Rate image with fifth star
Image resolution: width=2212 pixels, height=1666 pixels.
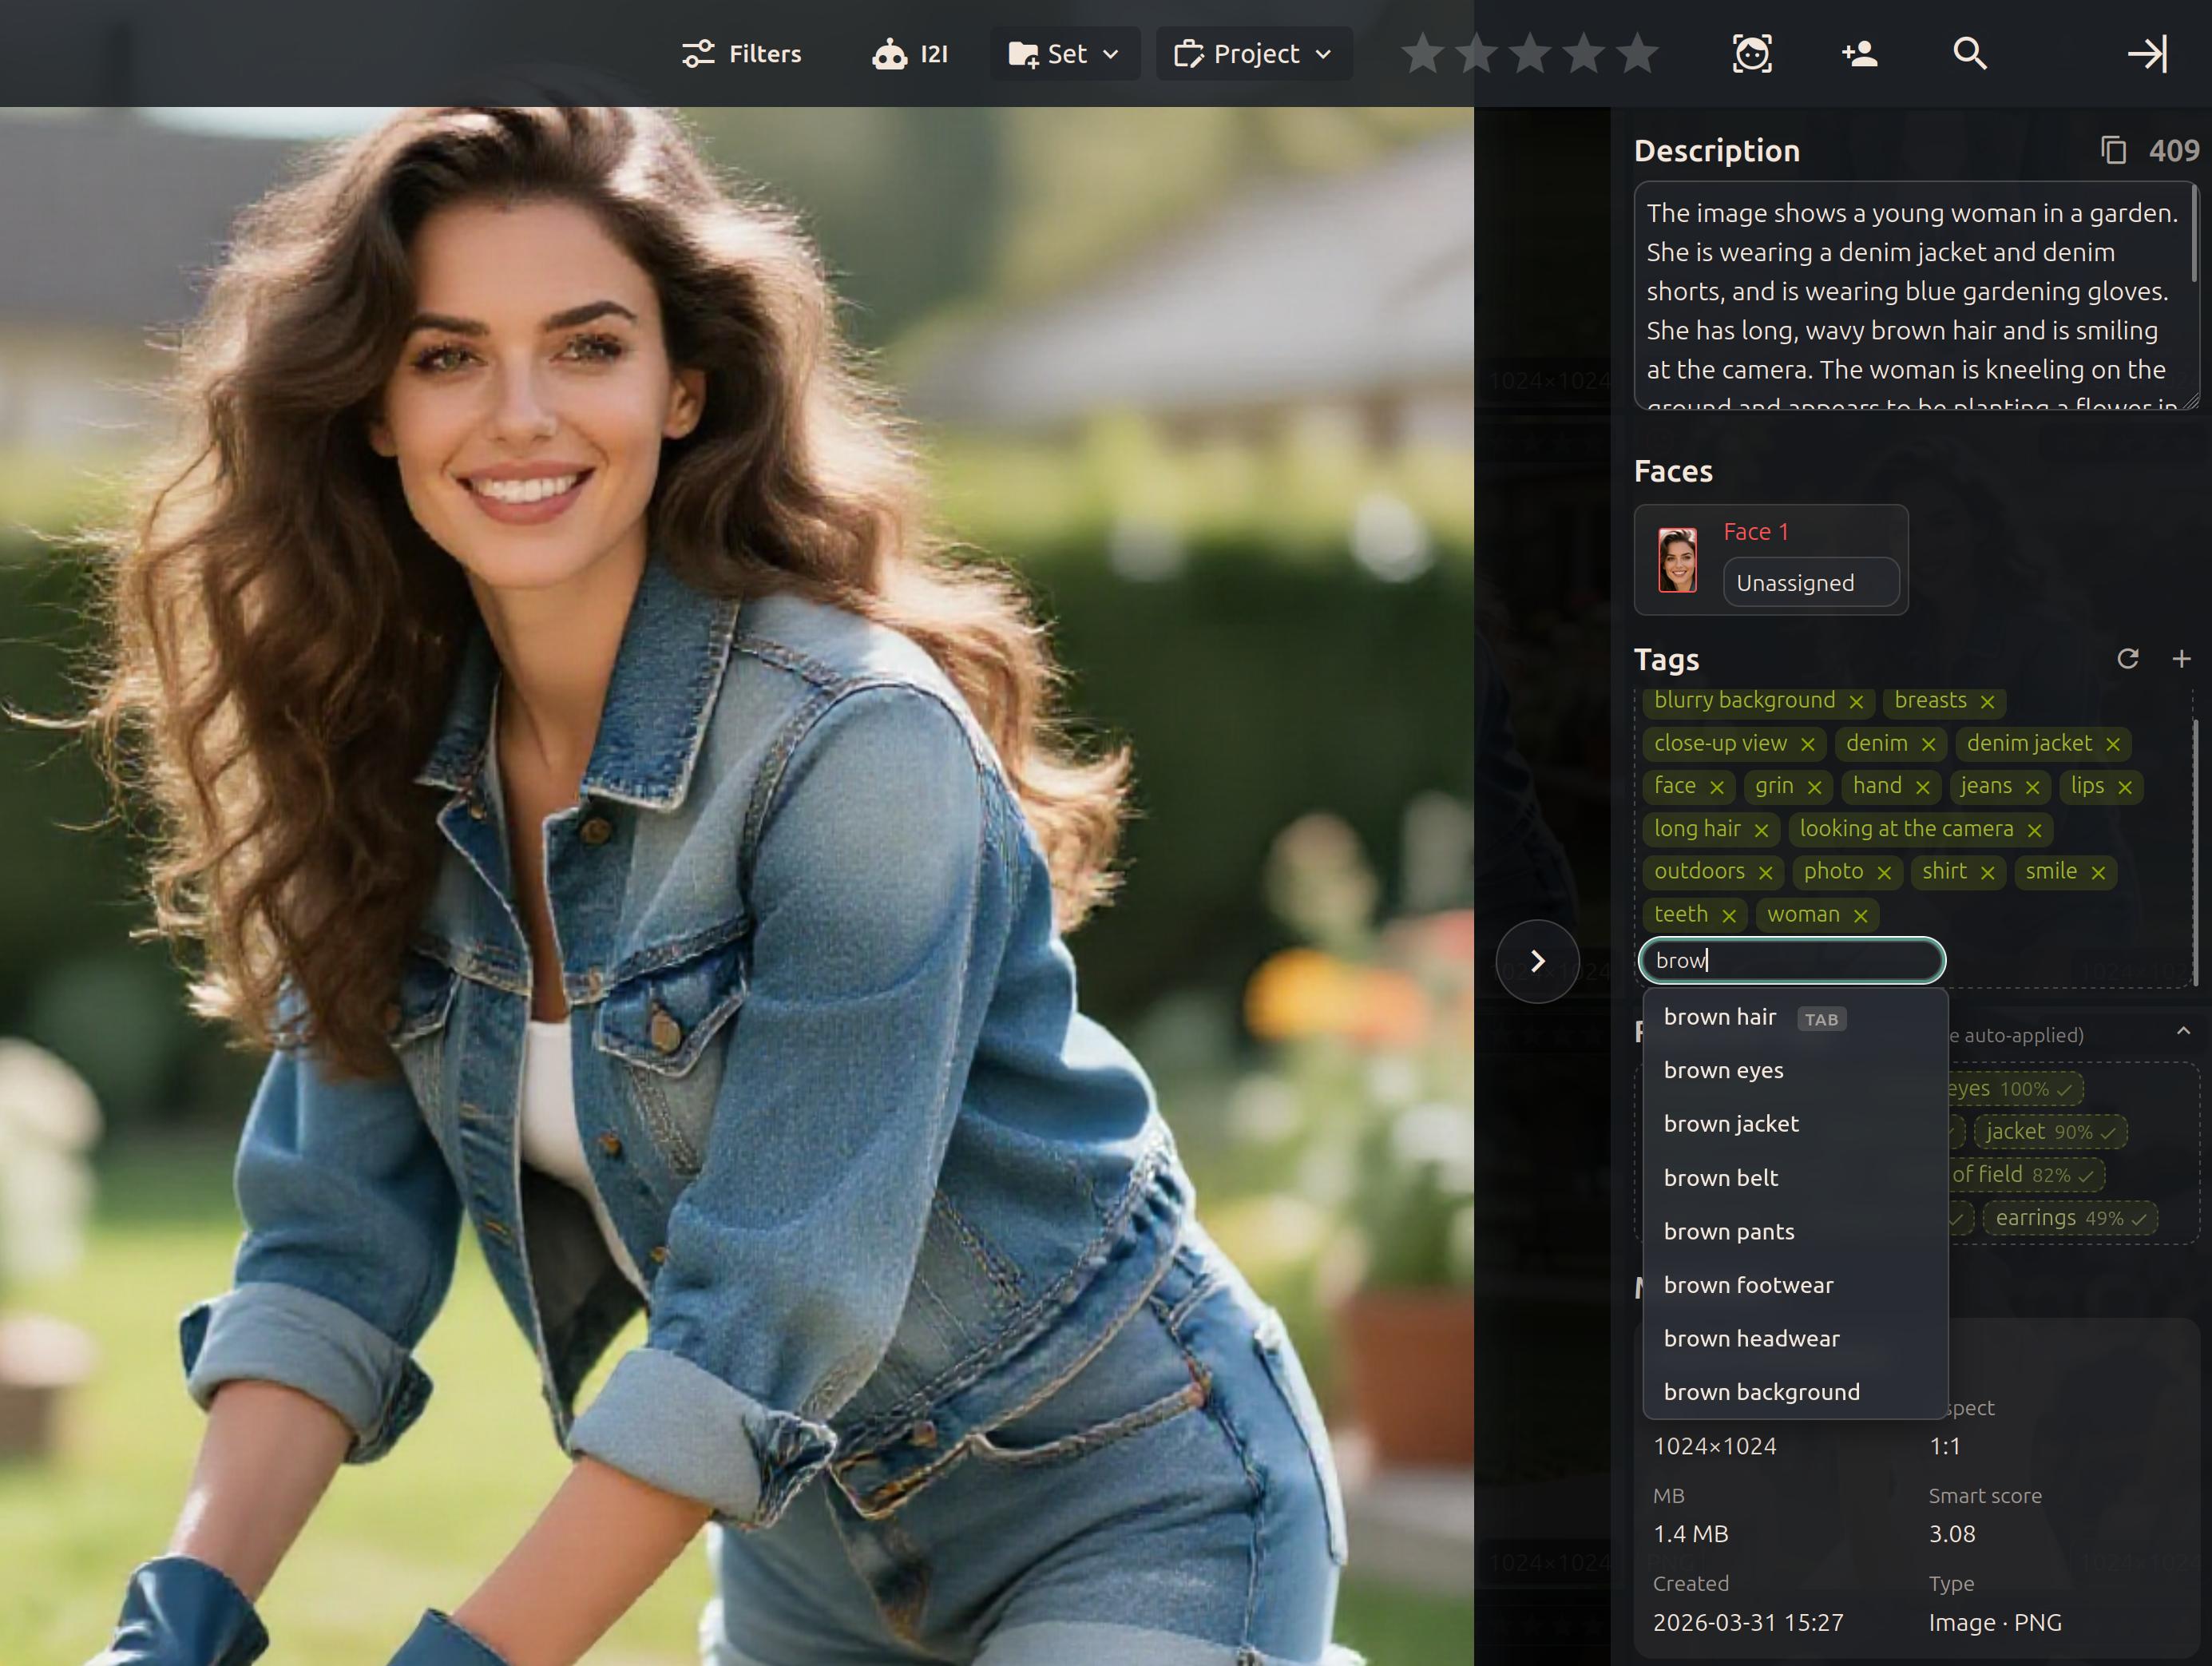1637,54
